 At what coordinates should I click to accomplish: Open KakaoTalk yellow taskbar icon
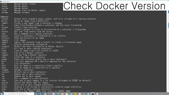76,94
